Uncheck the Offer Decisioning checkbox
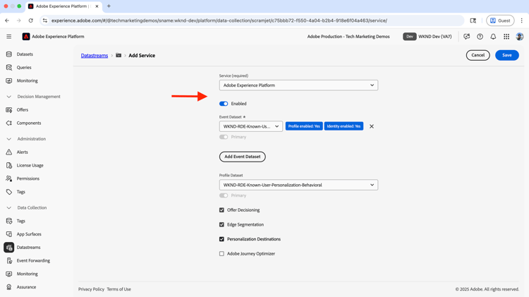Viewport: 529px width, 297px height. (221, 210)
